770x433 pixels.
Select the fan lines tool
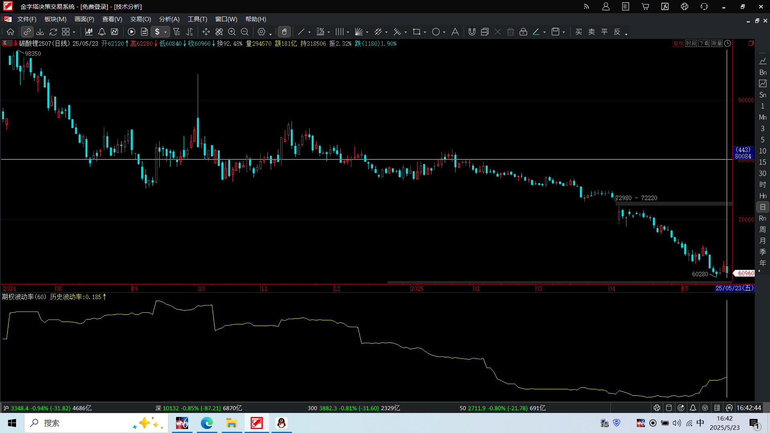pyautogui.click(x=359, y=32)
